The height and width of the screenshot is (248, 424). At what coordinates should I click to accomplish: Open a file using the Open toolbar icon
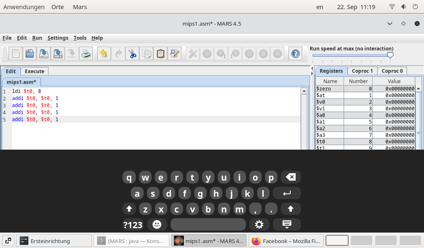point(29,53)
